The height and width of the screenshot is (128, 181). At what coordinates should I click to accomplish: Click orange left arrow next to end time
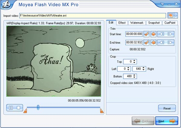[153, 43]
